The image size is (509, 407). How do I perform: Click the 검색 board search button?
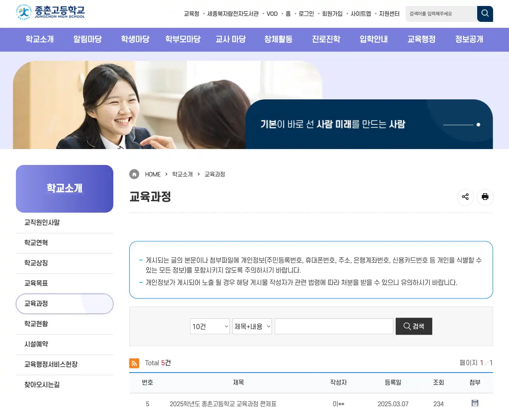(414, 326)
